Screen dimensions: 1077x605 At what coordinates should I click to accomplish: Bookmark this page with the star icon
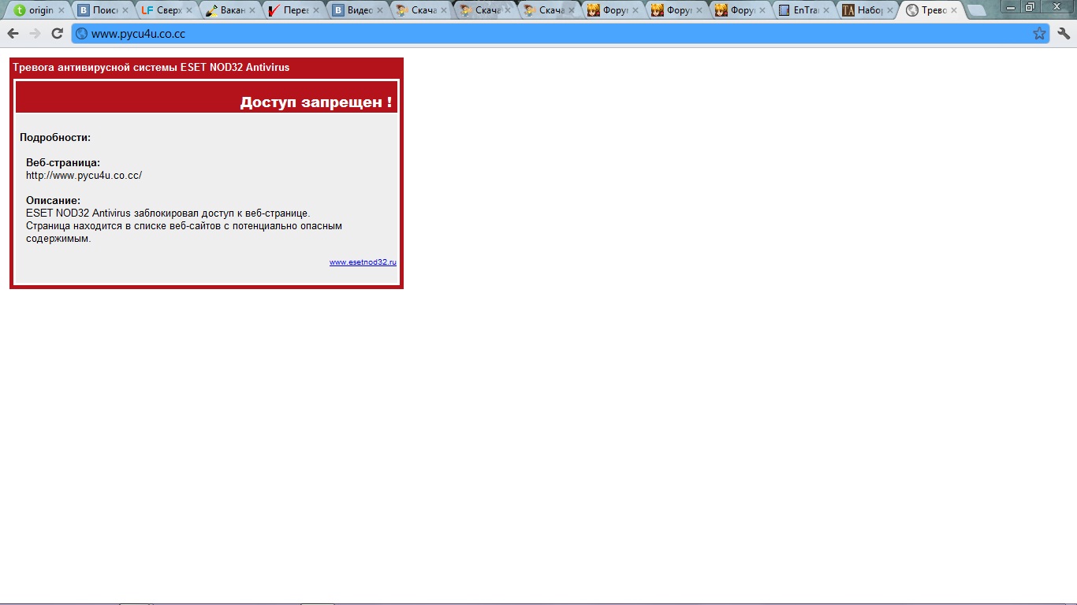(x=1039, y=33)
